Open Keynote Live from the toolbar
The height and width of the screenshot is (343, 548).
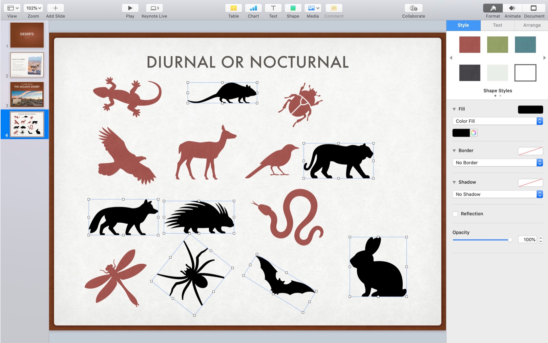(154, 8)
